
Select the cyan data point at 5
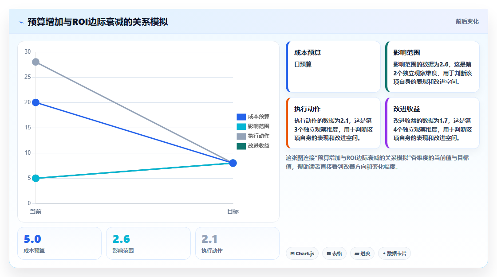point(36,178)
